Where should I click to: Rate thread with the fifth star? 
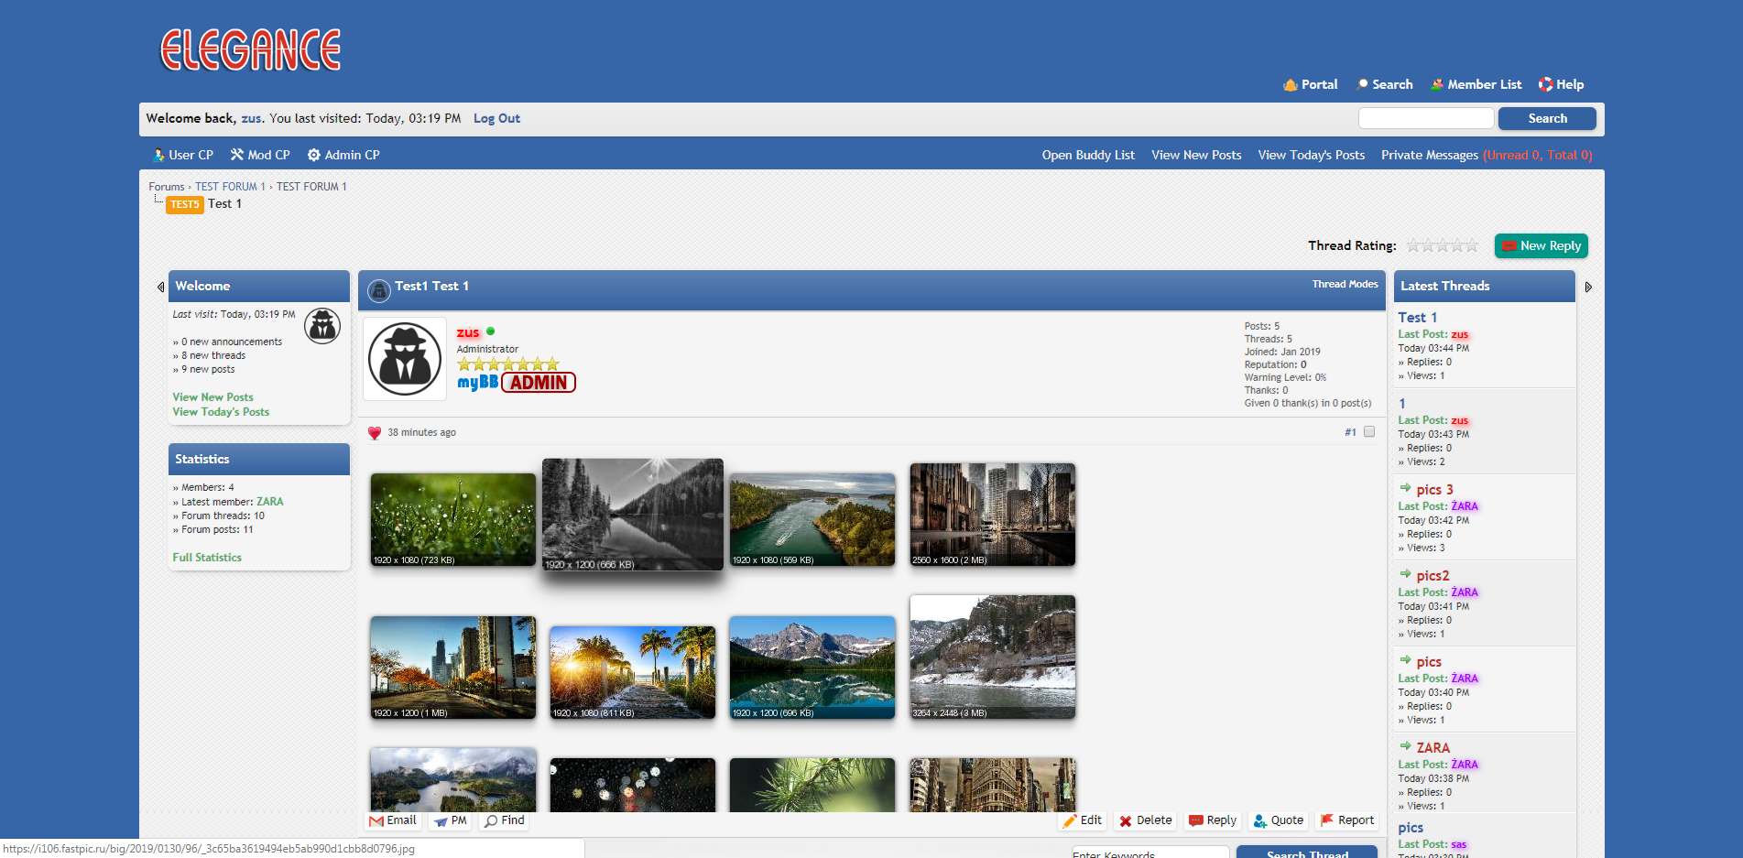1472,245
